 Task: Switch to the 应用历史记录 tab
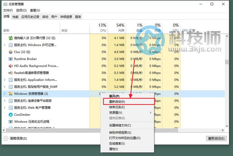tap(30, 17)
